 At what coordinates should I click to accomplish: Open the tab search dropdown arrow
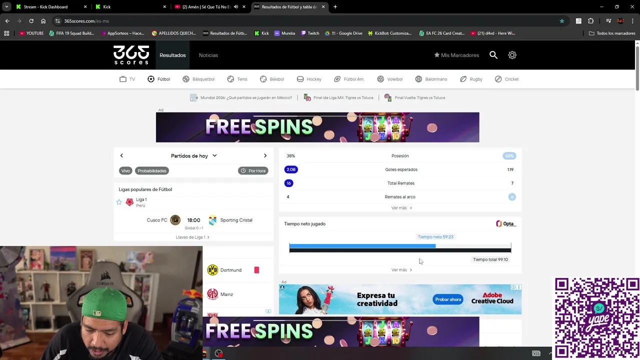(6, 7)
